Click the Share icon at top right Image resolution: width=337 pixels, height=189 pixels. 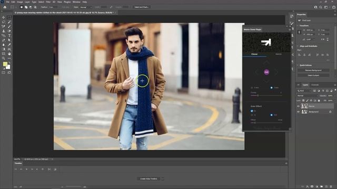(x=334, y=7)
